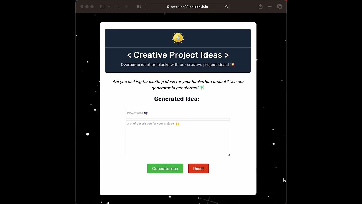Click the red Reset button
This screenshot has height=204, width=362.
[x=199, y=169]
